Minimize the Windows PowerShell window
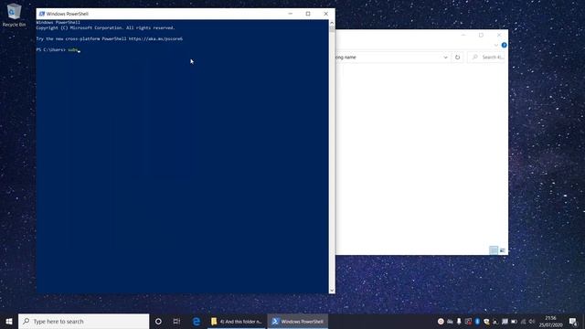The image size is (585, 329). (x=291, y=14)
